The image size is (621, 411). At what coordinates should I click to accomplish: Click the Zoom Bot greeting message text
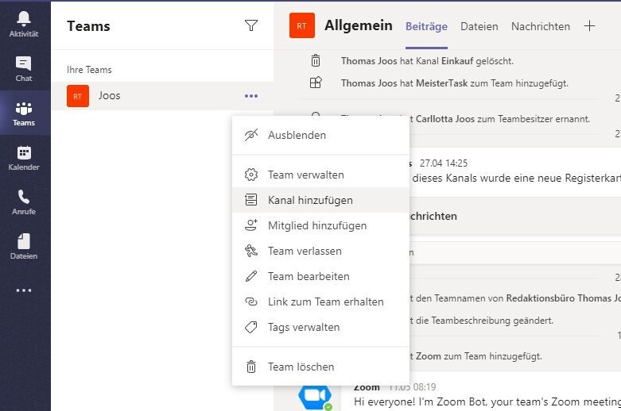[x=487, y=402]
